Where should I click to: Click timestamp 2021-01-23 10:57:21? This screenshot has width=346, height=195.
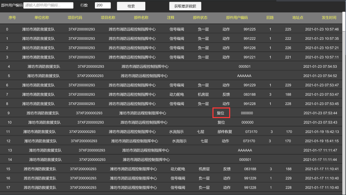tap(322, 48)
